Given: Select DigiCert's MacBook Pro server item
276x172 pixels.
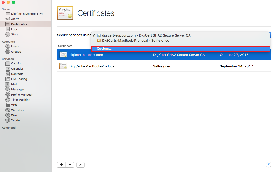Looking at the screenshot, I should click(27, 14).
